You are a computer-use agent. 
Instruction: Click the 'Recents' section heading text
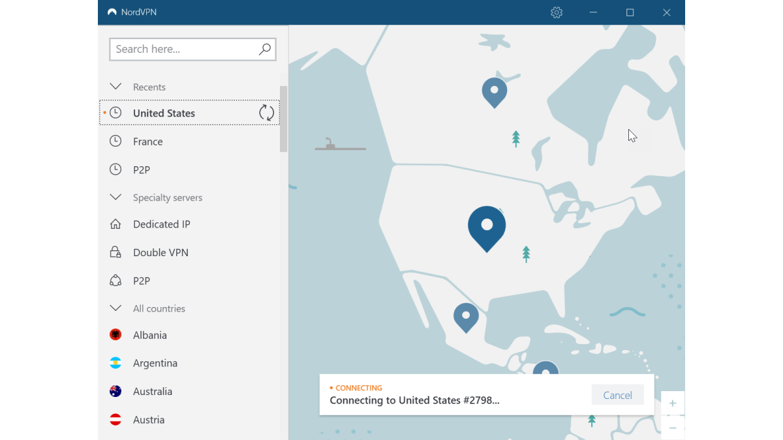pos(149,87)
